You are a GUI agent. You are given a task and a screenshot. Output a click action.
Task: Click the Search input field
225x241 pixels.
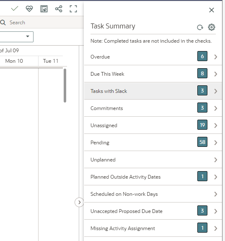[x=42, y=23]
